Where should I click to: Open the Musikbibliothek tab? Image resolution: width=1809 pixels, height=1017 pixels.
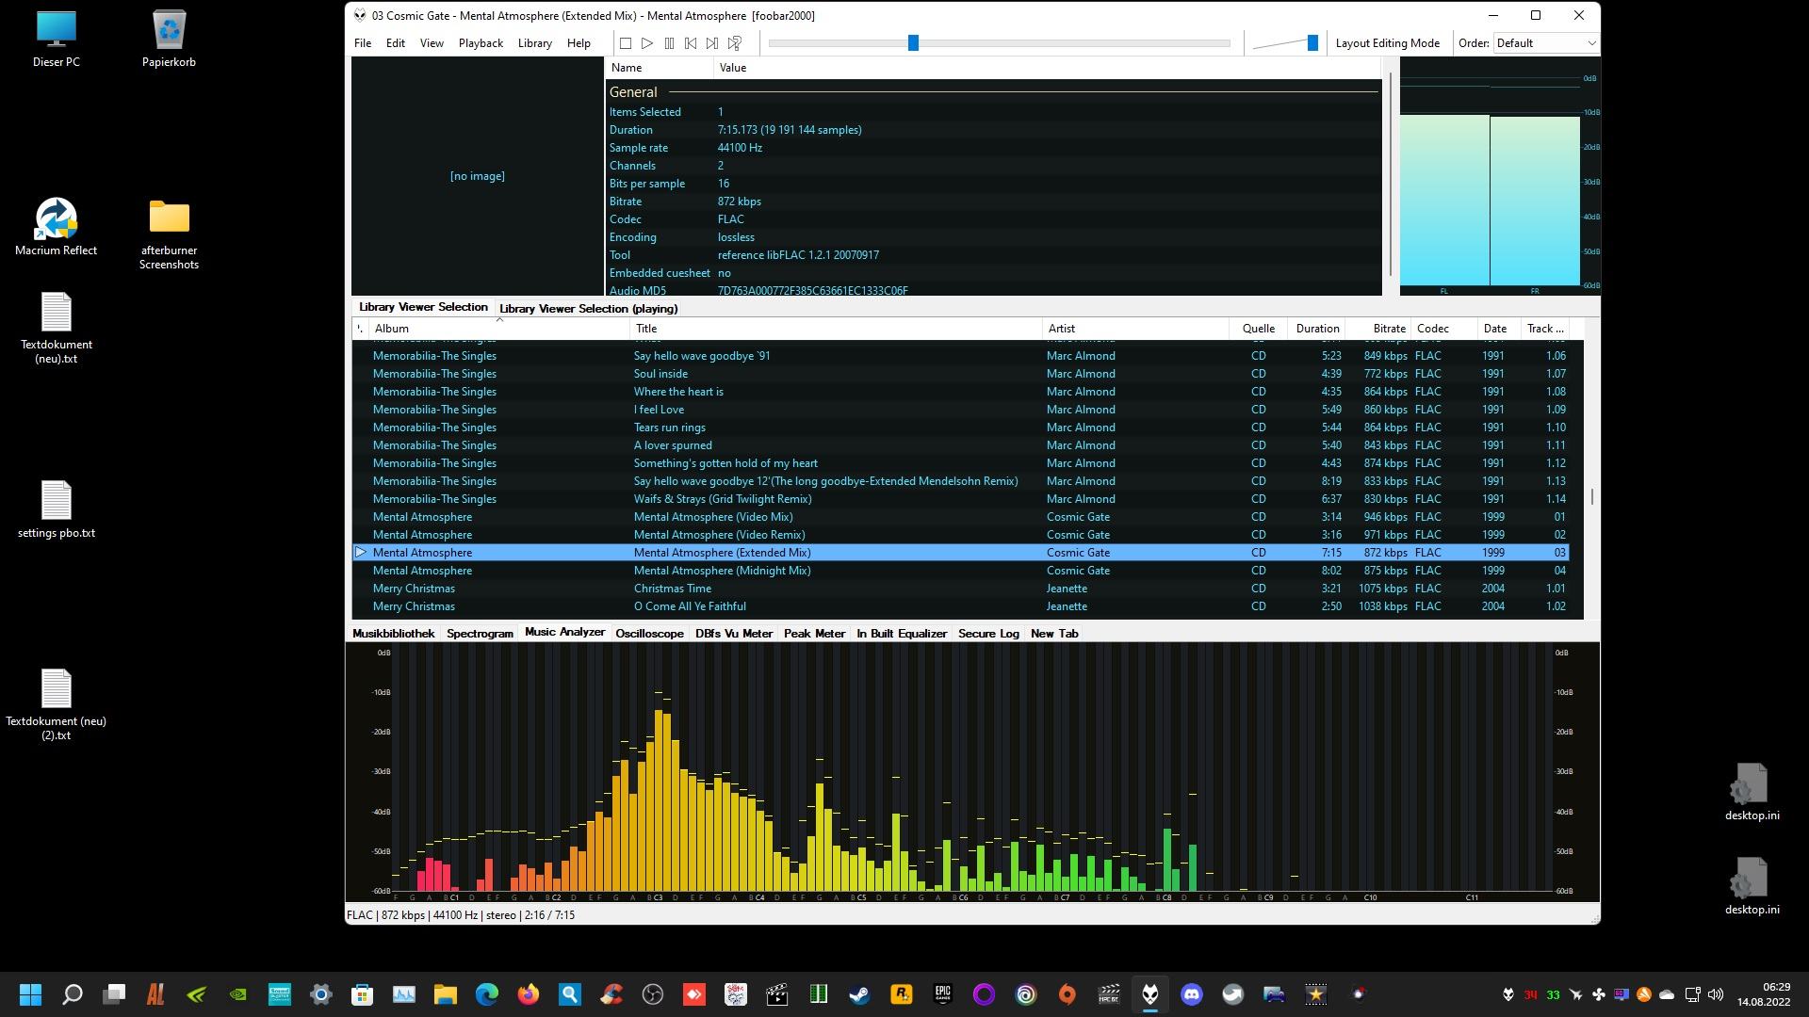coord(394,634)
